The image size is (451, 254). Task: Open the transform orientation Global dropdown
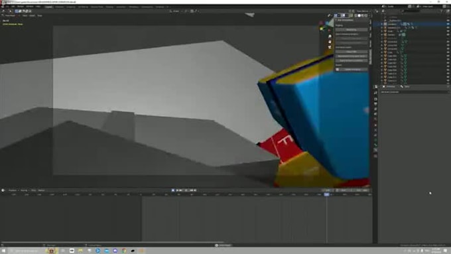176,11
